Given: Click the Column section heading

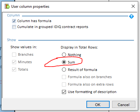Looking at the screenshot, I should 13,15.
